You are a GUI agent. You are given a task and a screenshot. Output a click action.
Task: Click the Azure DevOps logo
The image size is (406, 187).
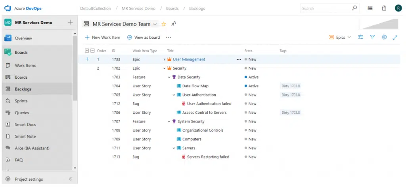[8, 8]
